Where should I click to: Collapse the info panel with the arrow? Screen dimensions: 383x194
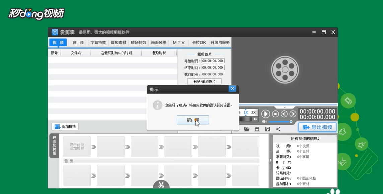(x=270, y=160)
